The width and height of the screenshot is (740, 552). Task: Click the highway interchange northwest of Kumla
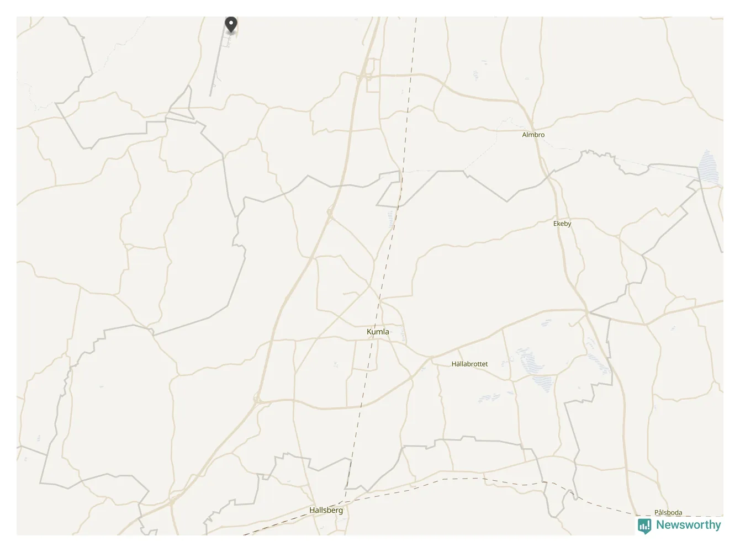pyautogui.click(x=330, y=212)
